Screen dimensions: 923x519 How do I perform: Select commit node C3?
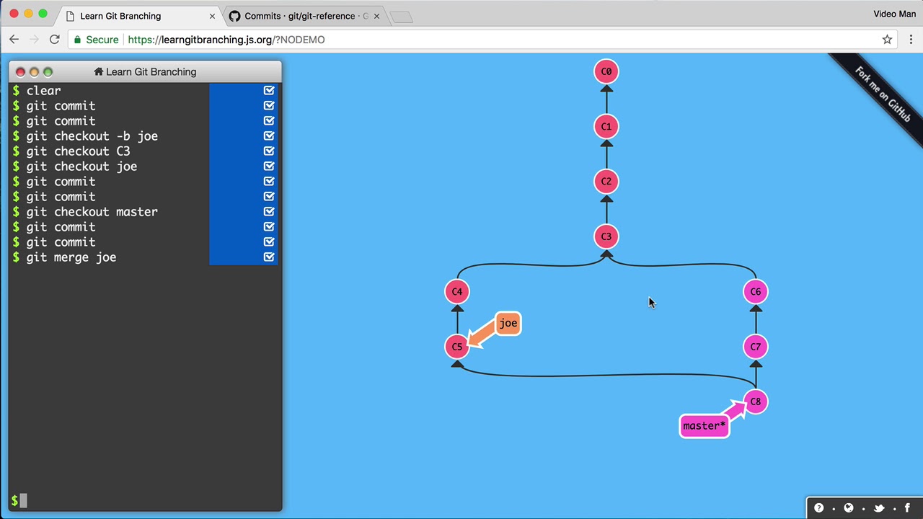[606, 236]
